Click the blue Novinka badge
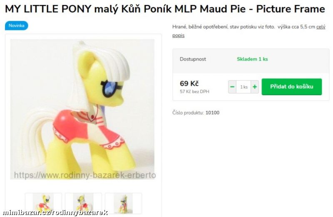Viewport: 333px width, 217px height. tap(16, 26)
